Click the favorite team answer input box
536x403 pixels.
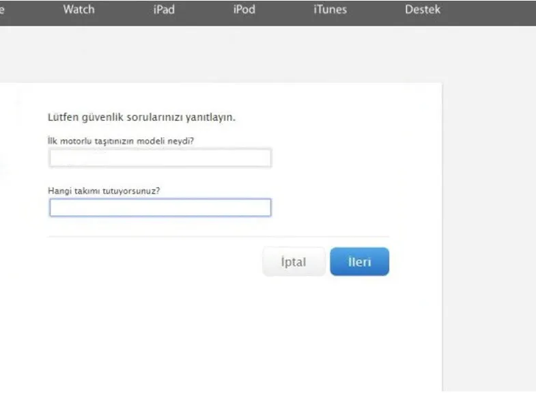point(160,208)
